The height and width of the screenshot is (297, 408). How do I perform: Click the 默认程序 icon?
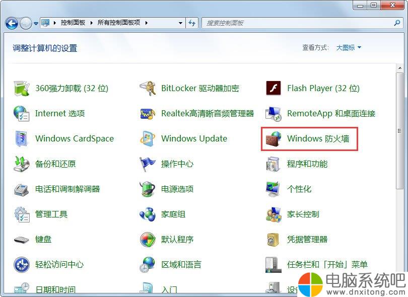[148, 240]
